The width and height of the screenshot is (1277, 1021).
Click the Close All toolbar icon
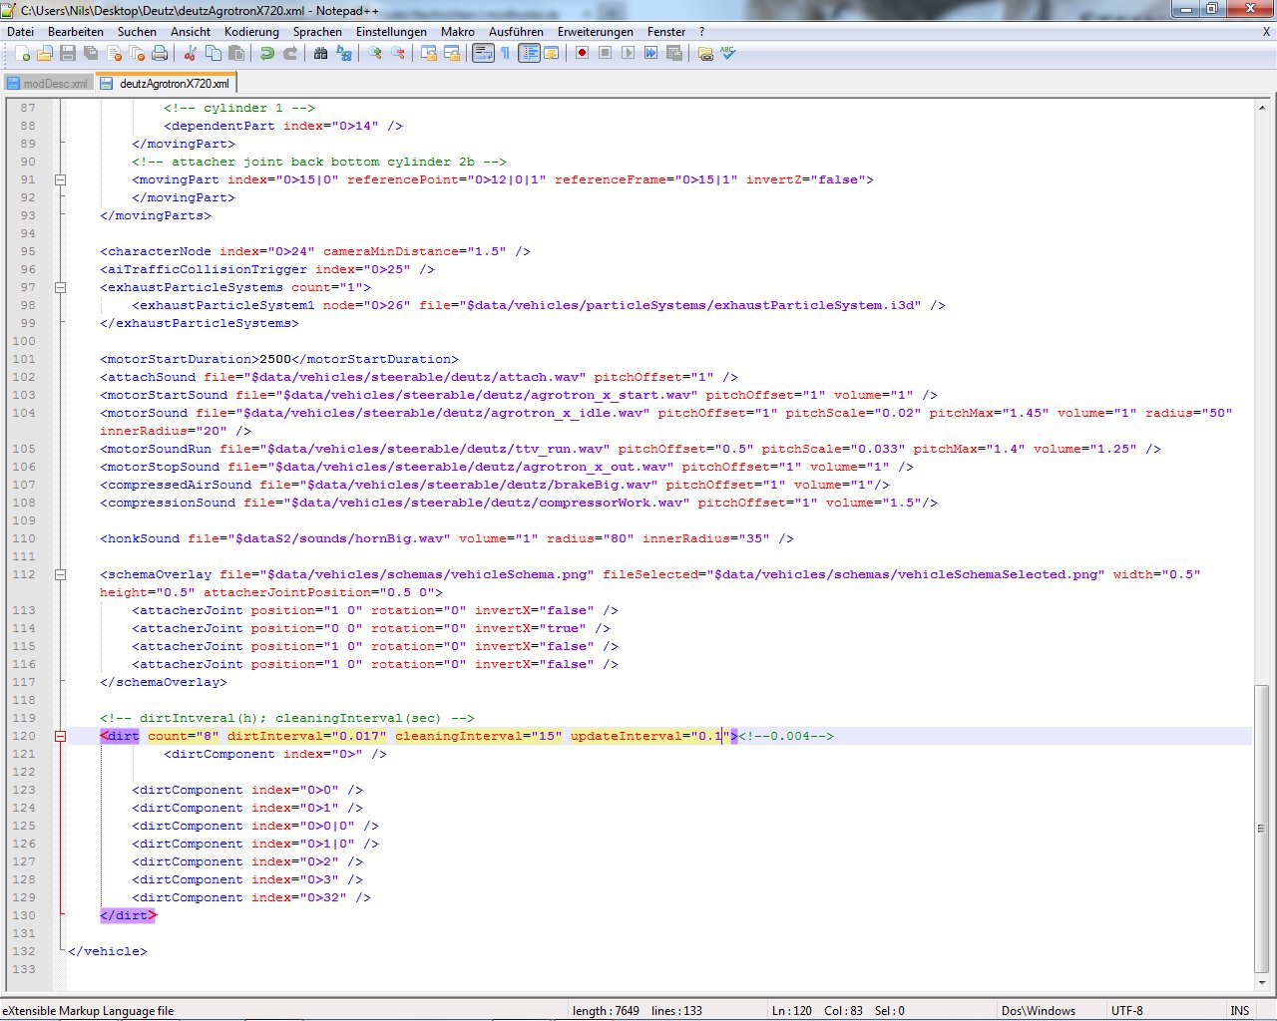137,53
